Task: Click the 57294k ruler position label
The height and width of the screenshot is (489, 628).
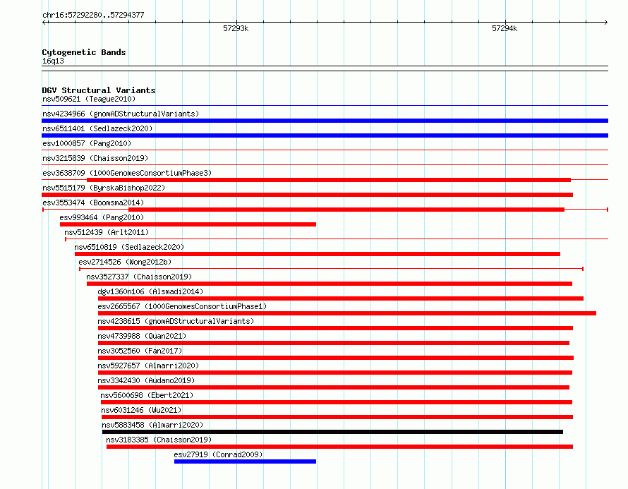Action: click(x=505, y=28)
